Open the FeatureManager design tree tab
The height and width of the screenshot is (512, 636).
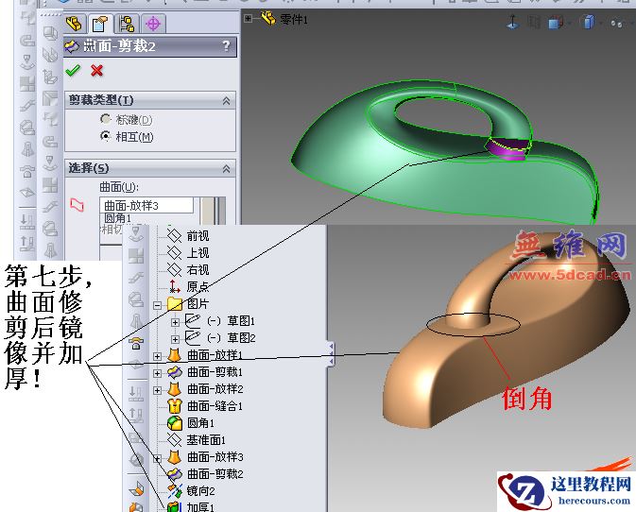pos(73,25)
